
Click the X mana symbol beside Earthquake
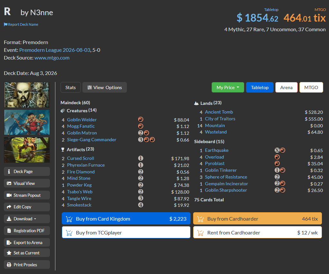[x=277, y=150]
